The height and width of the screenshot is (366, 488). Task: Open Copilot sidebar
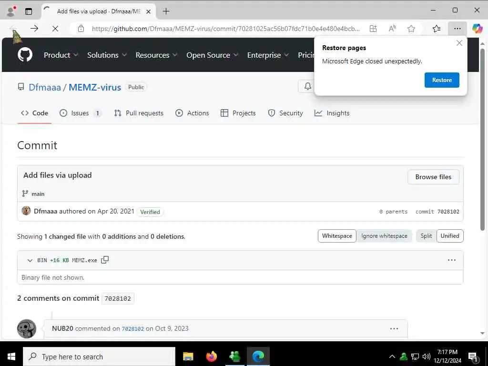pyautogui.click(x=478, y=29)
